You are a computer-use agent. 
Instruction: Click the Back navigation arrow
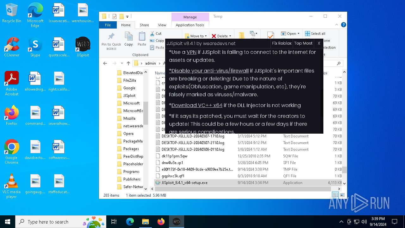click(x=105, y=63)
